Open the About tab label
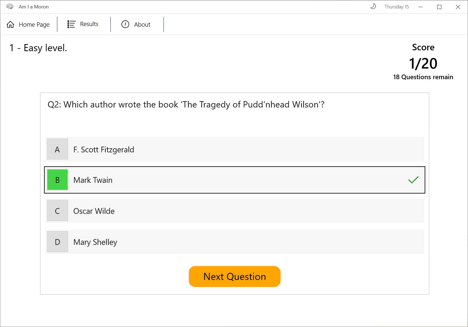 142,24
